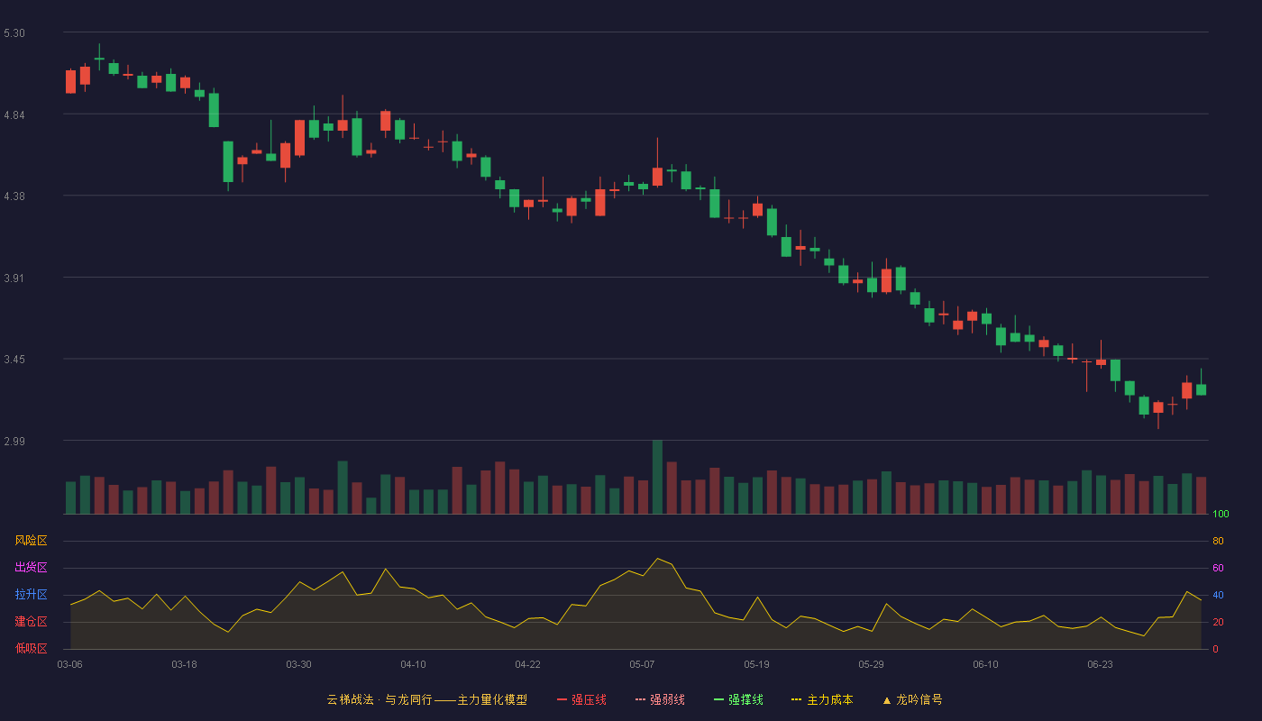This screenshot has width=1262, height=721.
Task: Click the 3.91 price axis label
Action: point(14,278)
